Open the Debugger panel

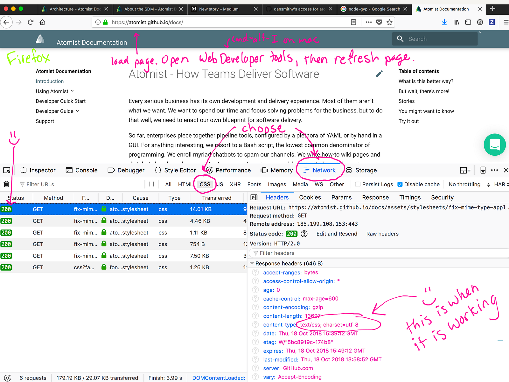(126, 170)
